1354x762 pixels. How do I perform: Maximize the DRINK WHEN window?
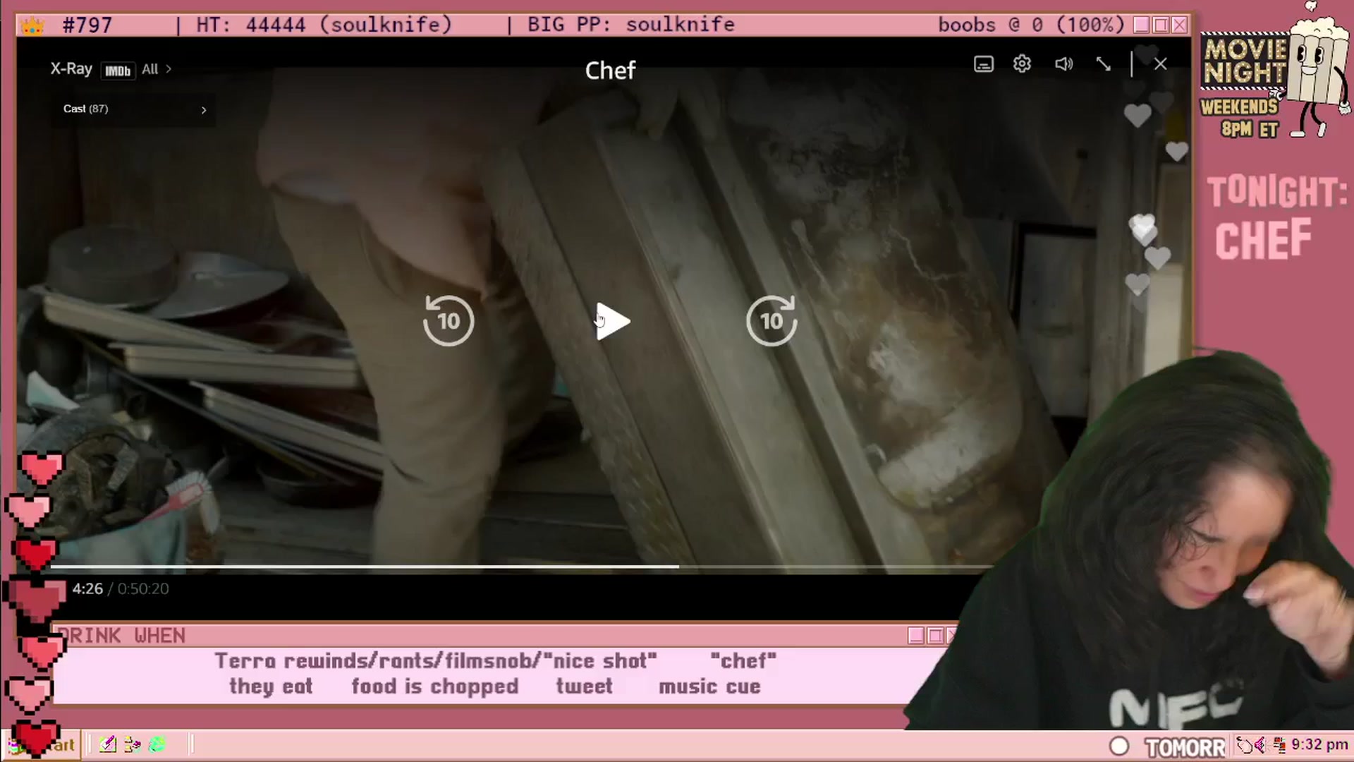pos(935,636)
